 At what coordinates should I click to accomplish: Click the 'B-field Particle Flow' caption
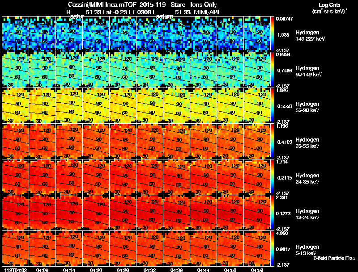click(334, 258)
